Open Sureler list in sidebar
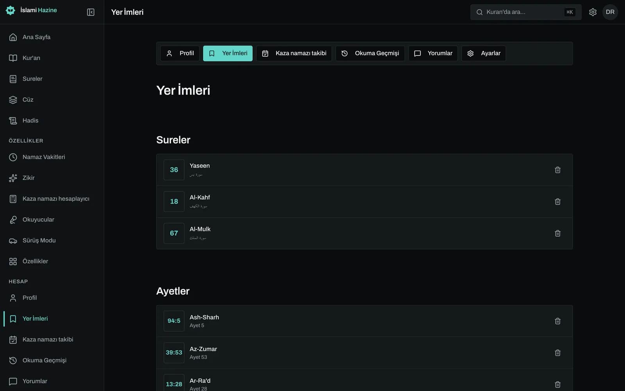 click(52, 79)
